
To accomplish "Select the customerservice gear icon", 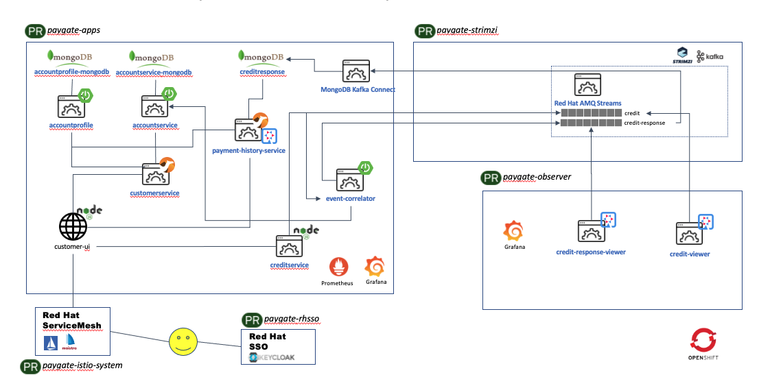I will tap(156, 173).
